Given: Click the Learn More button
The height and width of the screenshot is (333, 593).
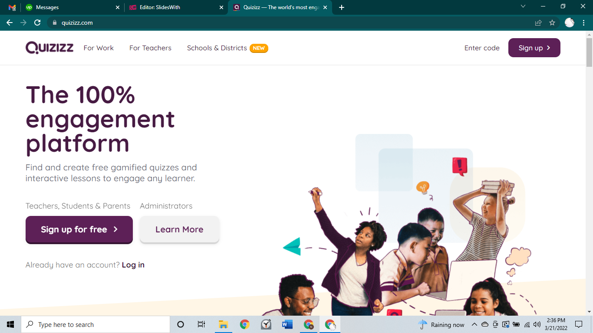Looking at the screenshot, I should pyautogui.click(x=179, y=229).
